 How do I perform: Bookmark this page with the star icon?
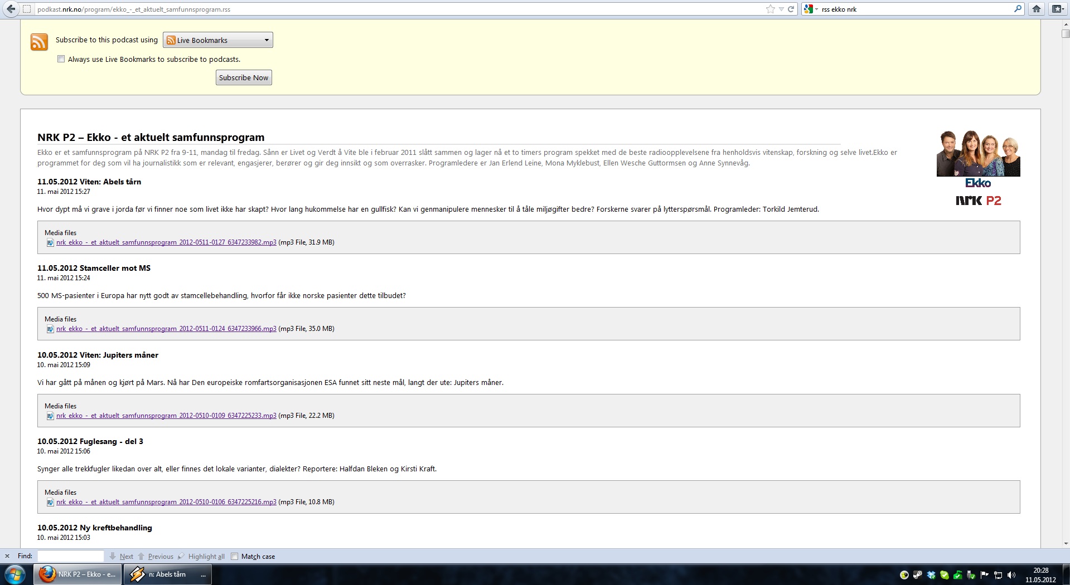[771, 9]
